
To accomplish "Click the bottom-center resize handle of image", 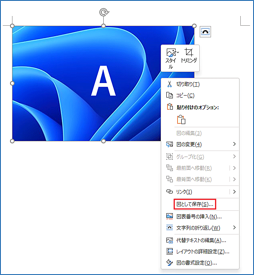I will pos(103,141).
